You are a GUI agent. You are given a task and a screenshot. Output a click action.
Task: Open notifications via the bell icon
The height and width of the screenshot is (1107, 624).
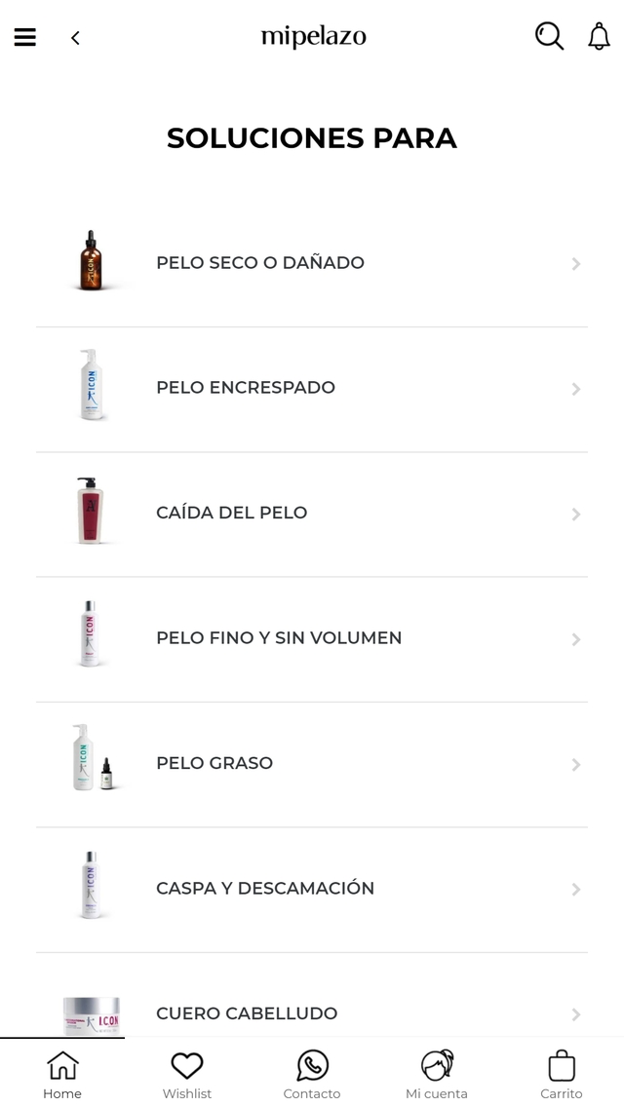(599, 36)
